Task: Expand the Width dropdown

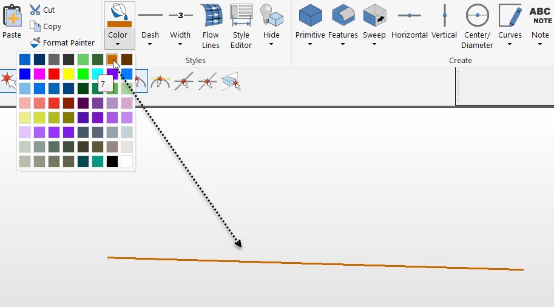Action: (180, 44)
